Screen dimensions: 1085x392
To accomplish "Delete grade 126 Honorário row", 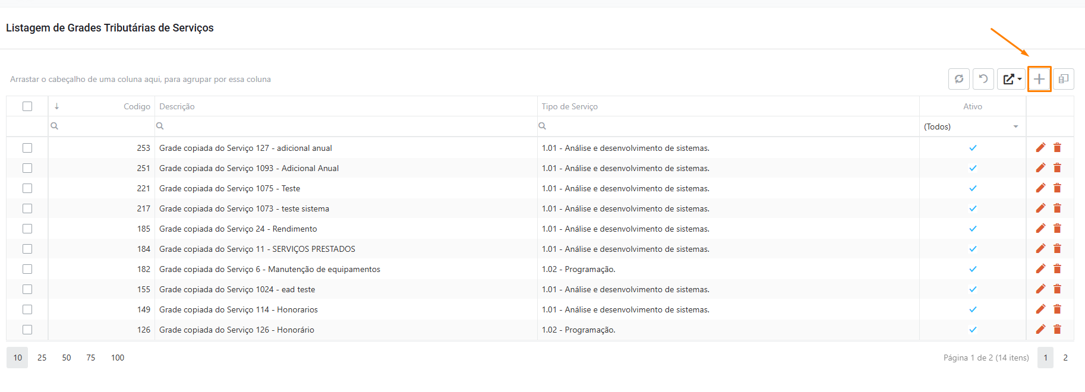I will pos(1057,330).
